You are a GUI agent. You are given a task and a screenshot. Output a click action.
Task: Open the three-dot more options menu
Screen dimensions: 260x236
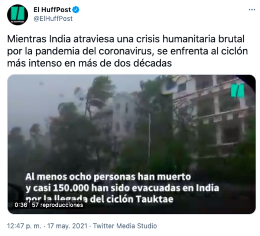pos(252,10)
